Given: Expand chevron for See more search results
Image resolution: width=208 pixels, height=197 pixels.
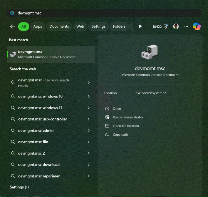Looking at the screenshot, I should point(89,83).
